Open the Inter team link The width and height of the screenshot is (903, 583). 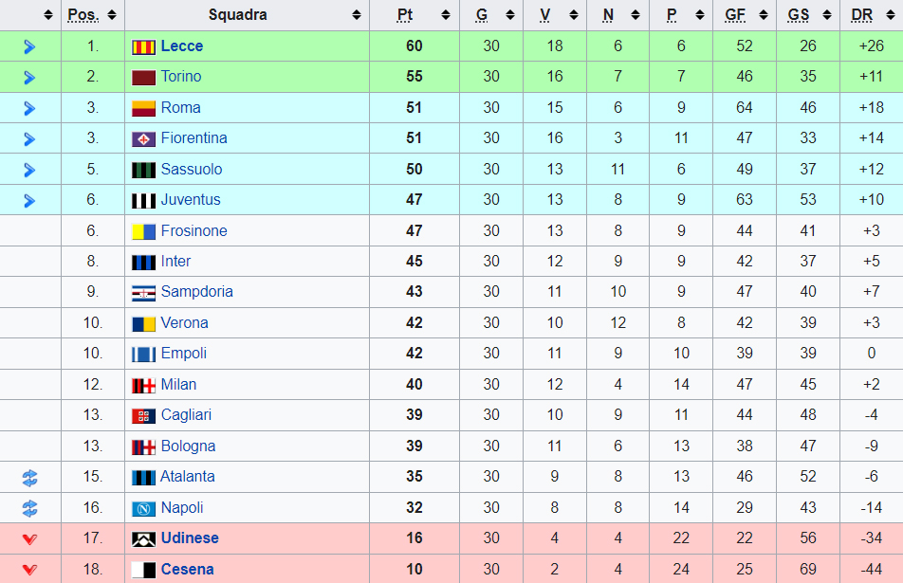(175, 262)
